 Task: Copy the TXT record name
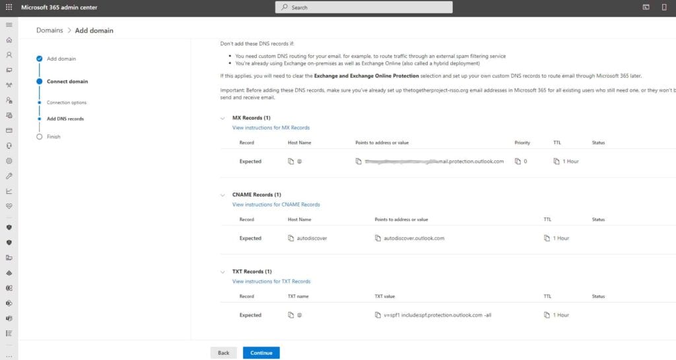tap(290, 315)
